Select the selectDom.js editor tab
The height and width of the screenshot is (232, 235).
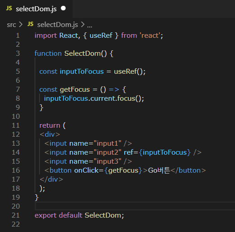click(x=36, y=9)
